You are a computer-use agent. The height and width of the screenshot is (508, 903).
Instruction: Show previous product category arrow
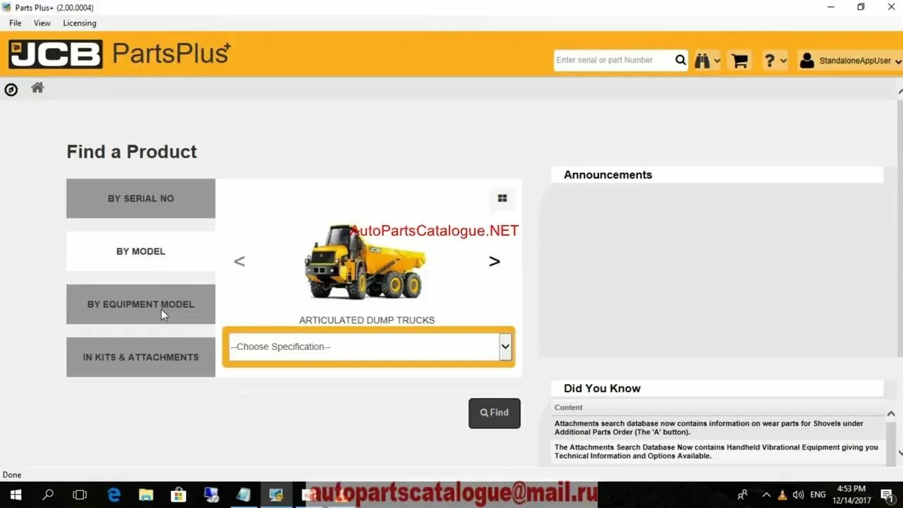[x=239, y=261]
